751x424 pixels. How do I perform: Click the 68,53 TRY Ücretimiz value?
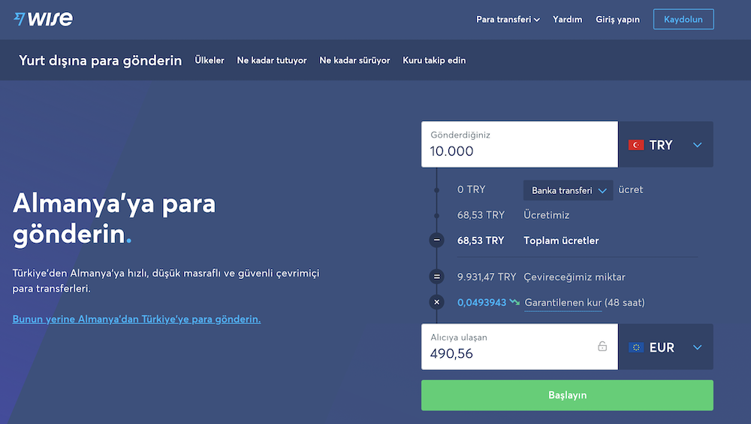click(481, 215)
